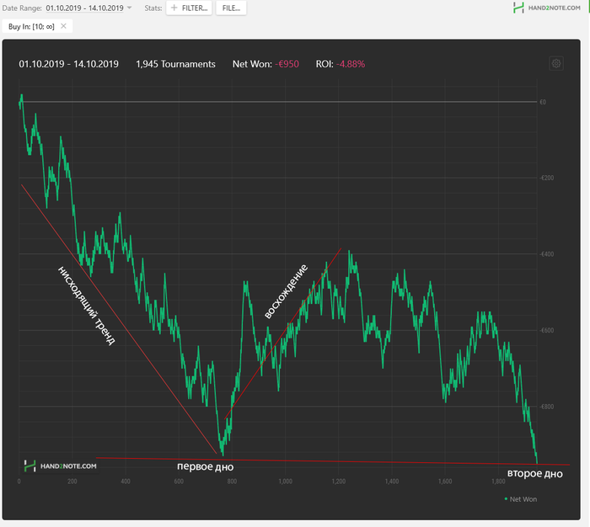Click the Buy In: [10; ∞] filter chip
The width and height of the screenshot is (590, 527).
pyautogui.click(x=37, y=26)
